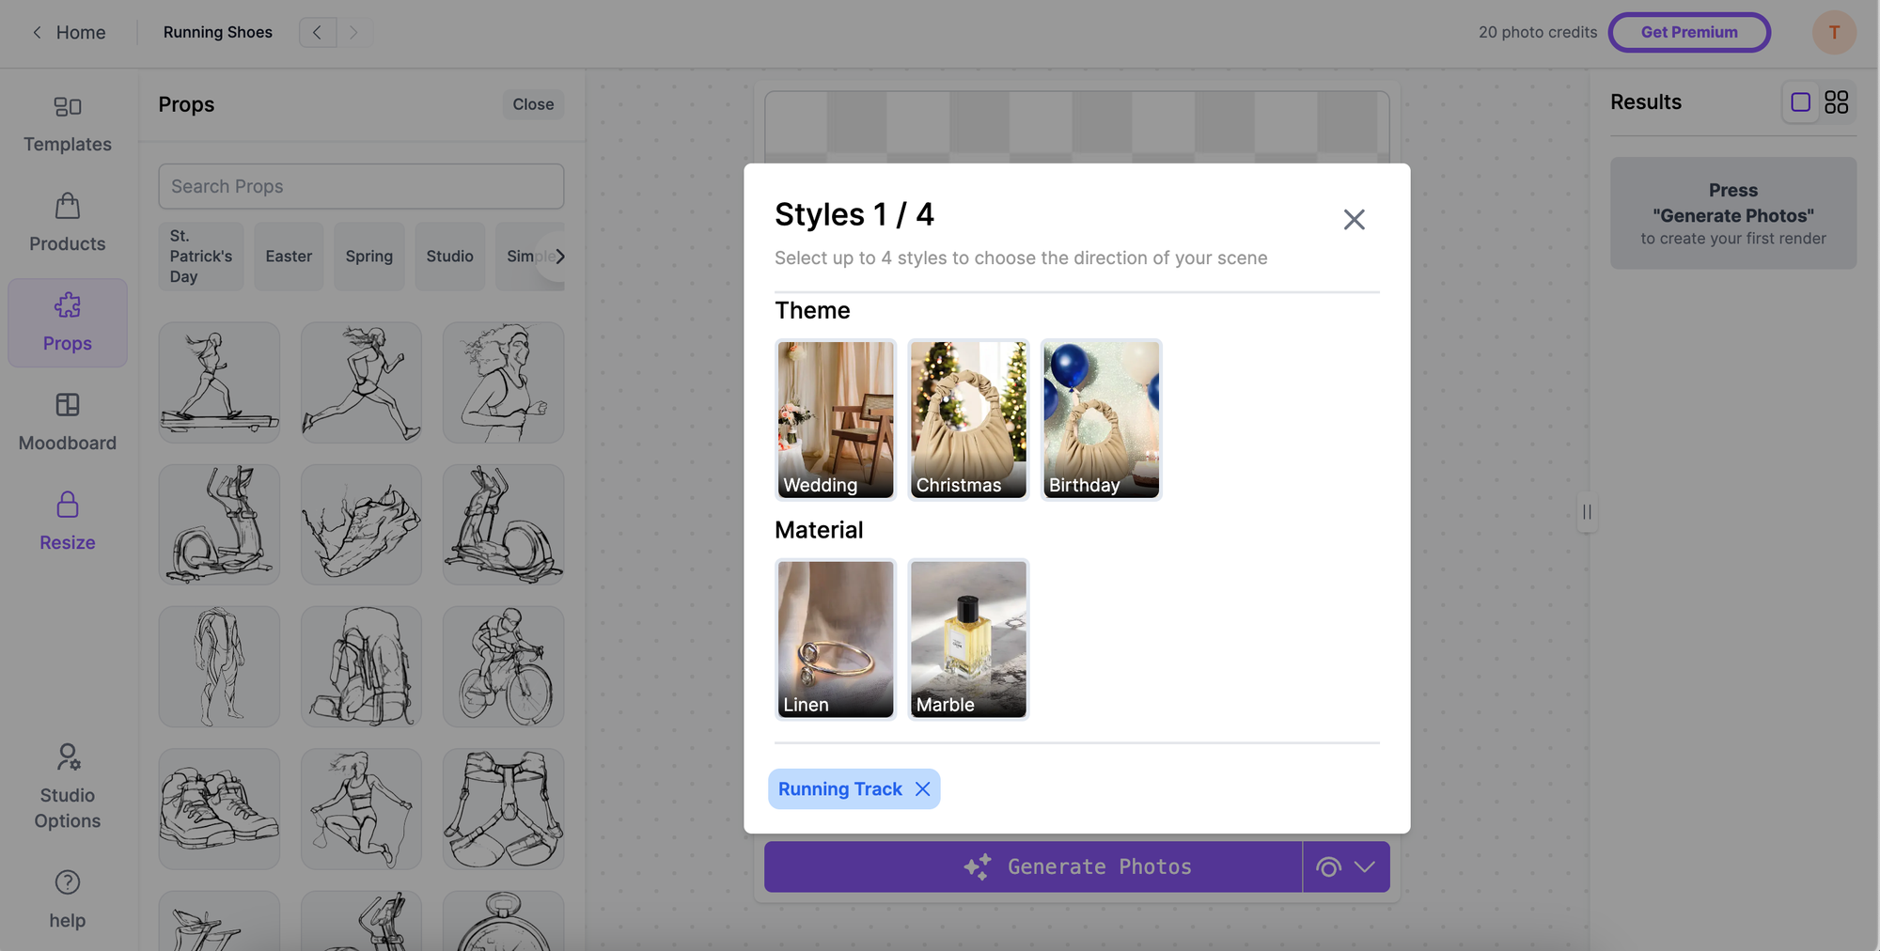Image resolution: width=1880 pixels, height=951 pixels.
Task: Click the Get Premium button
Action: (1689, 32)
